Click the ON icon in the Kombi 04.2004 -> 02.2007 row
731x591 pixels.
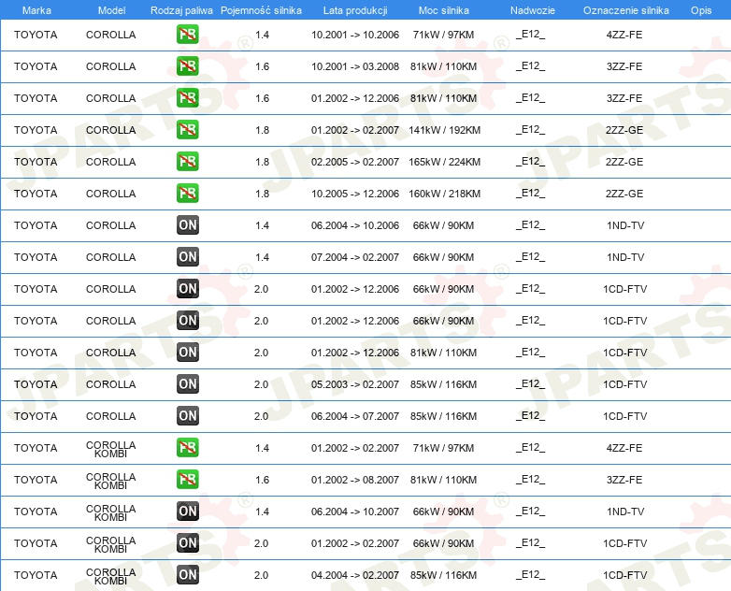tap(187, 575)
